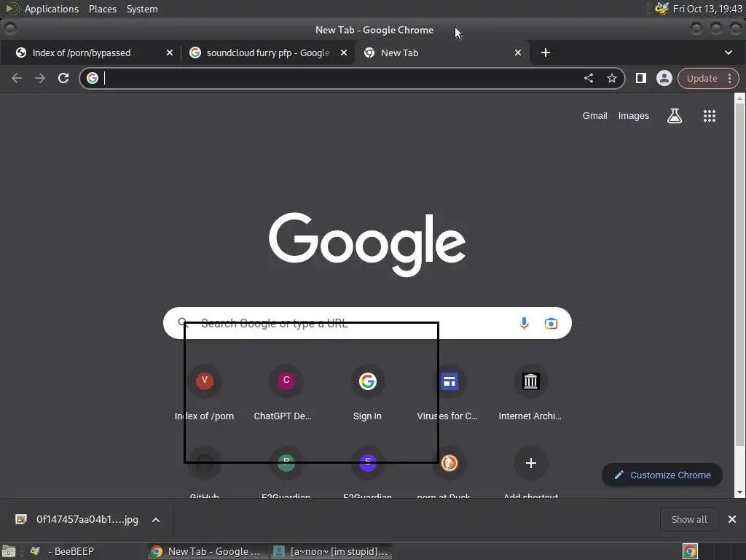This screenshot has width=746, height=560.
Task: Click the share icon in address bar
Action: click(589, 78)
